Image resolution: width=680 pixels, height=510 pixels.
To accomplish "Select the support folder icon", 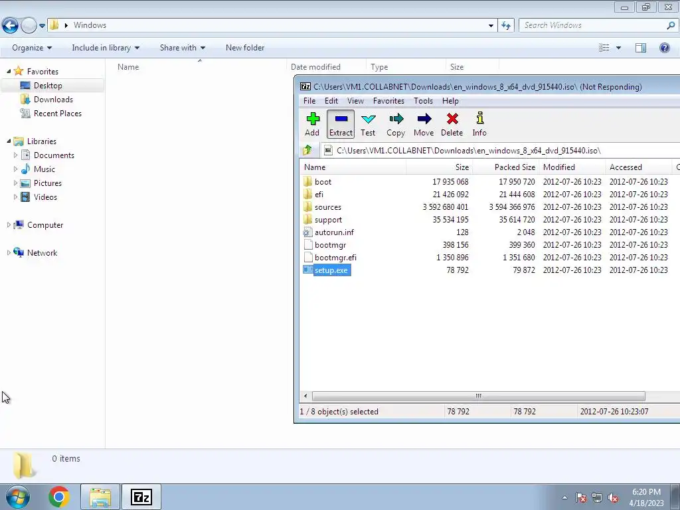I will click(x=308, y=219).
